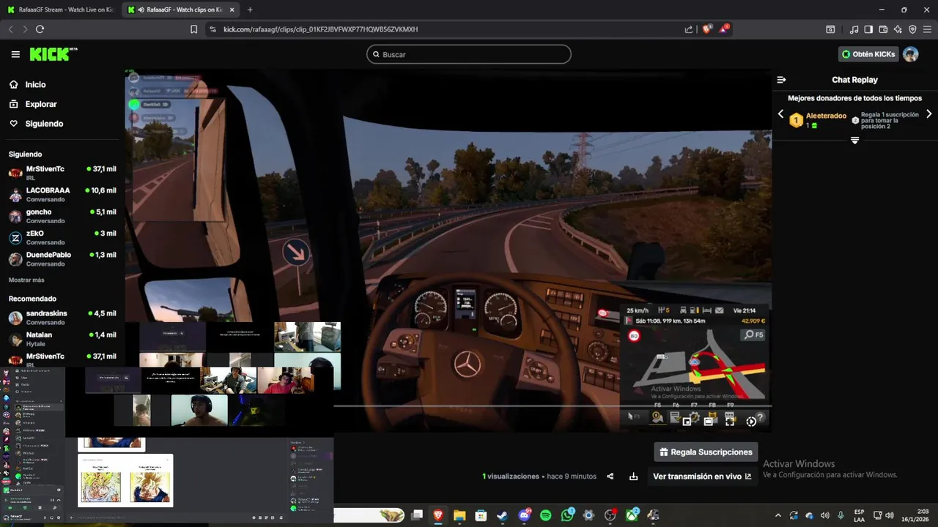Share the clip
Viewport: 938px width, 527px height.
click(610, 476)
